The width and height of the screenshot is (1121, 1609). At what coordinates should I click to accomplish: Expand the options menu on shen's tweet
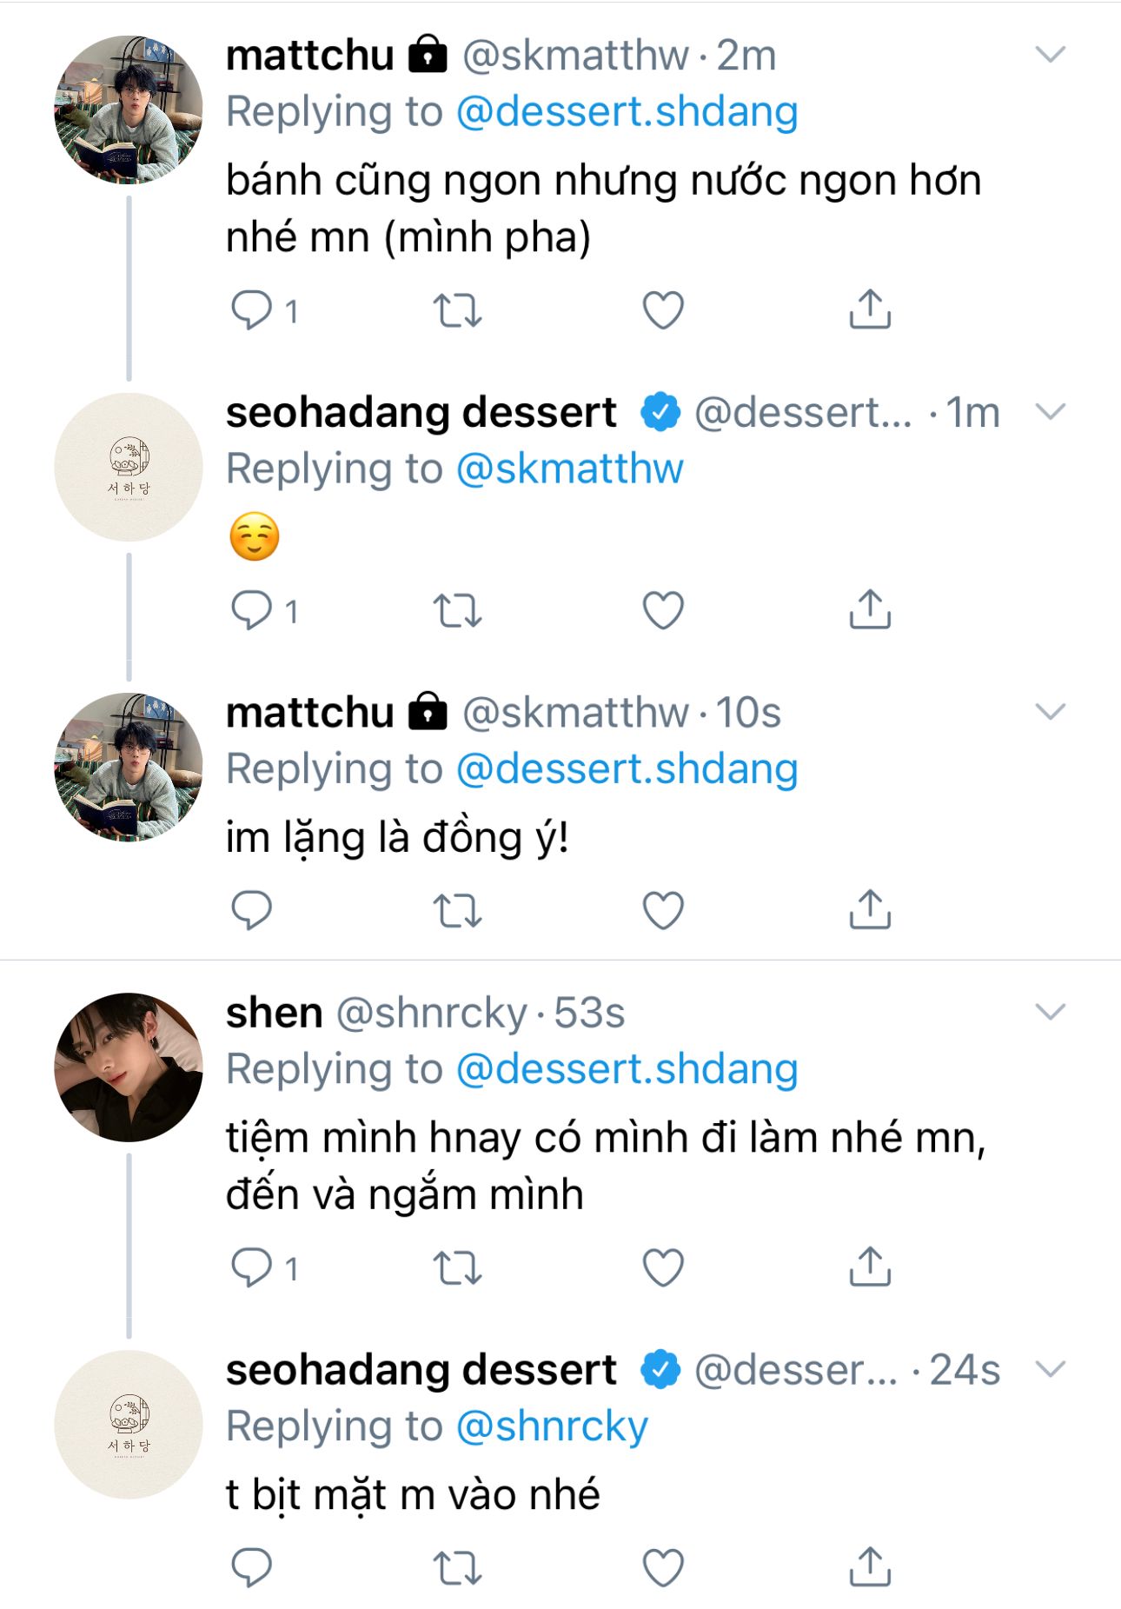pyautogui.click(x=1051, y=1013)
